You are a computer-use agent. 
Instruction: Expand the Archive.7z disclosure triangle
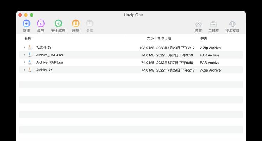coord(24,70)
